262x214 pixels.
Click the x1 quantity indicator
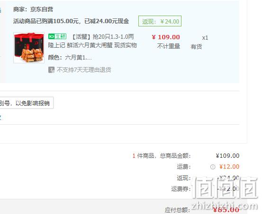tap(205, 38)
